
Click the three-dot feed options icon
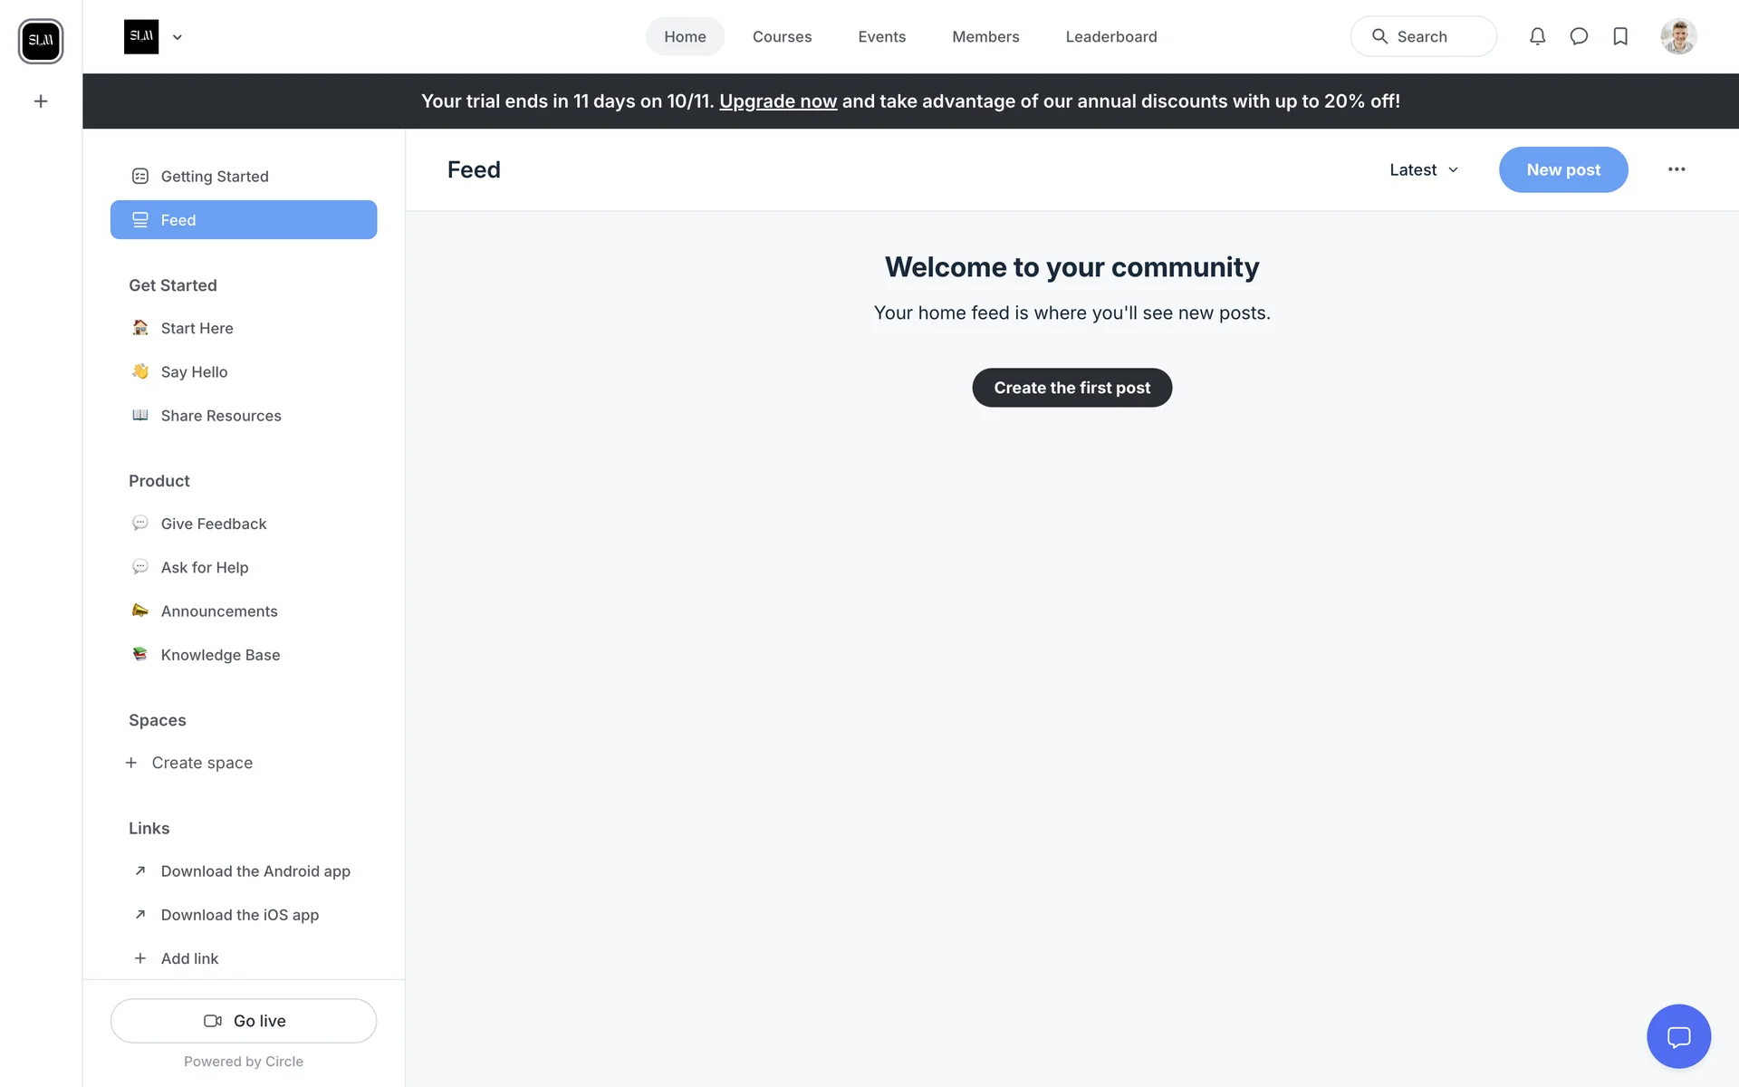1677,169
